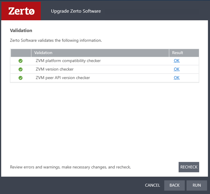Image resolution: width=210 pixels, height=194 pixels.
Task: Click the bold 'Validation' heading
Action: tap(21, 31)
